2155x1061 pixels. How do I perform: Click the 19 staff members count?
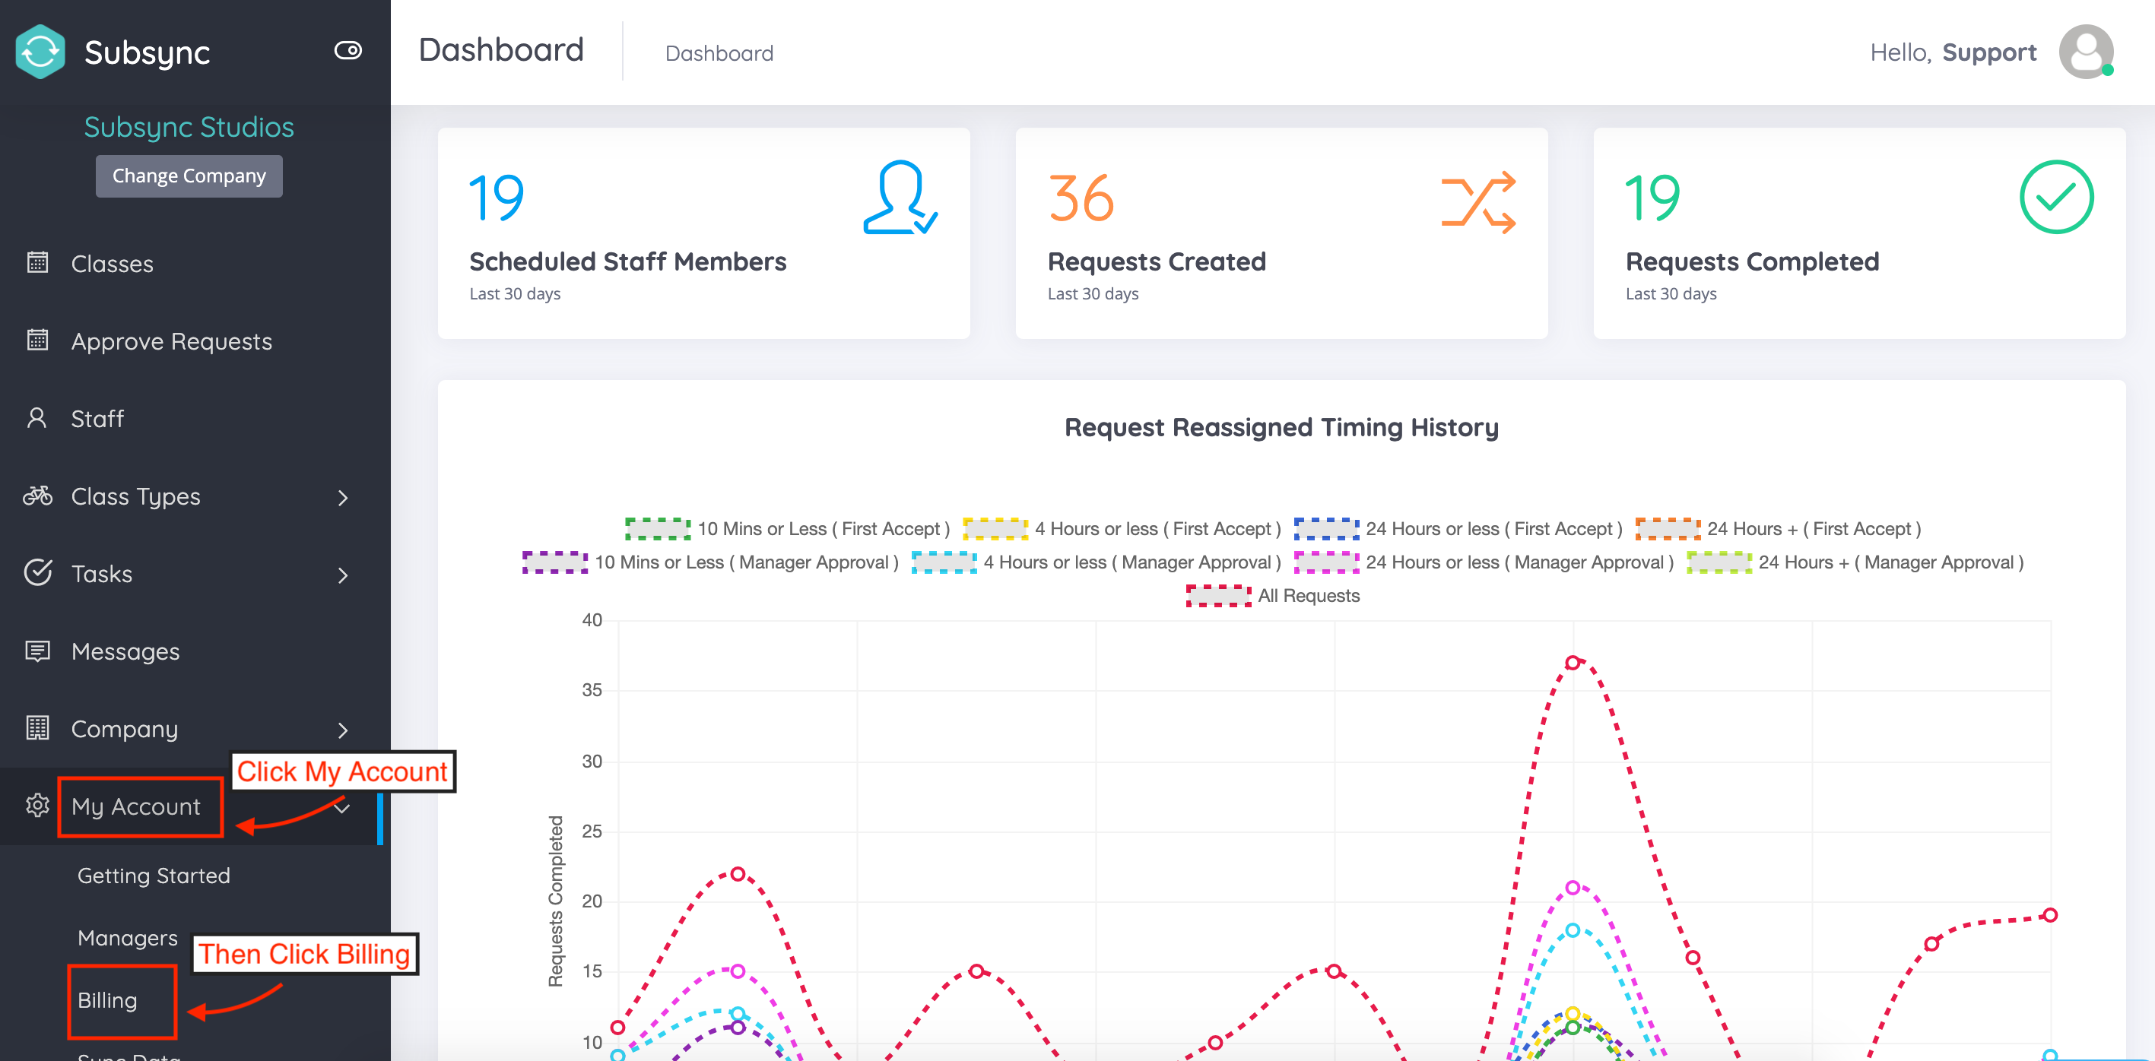(x=496, y=198)
